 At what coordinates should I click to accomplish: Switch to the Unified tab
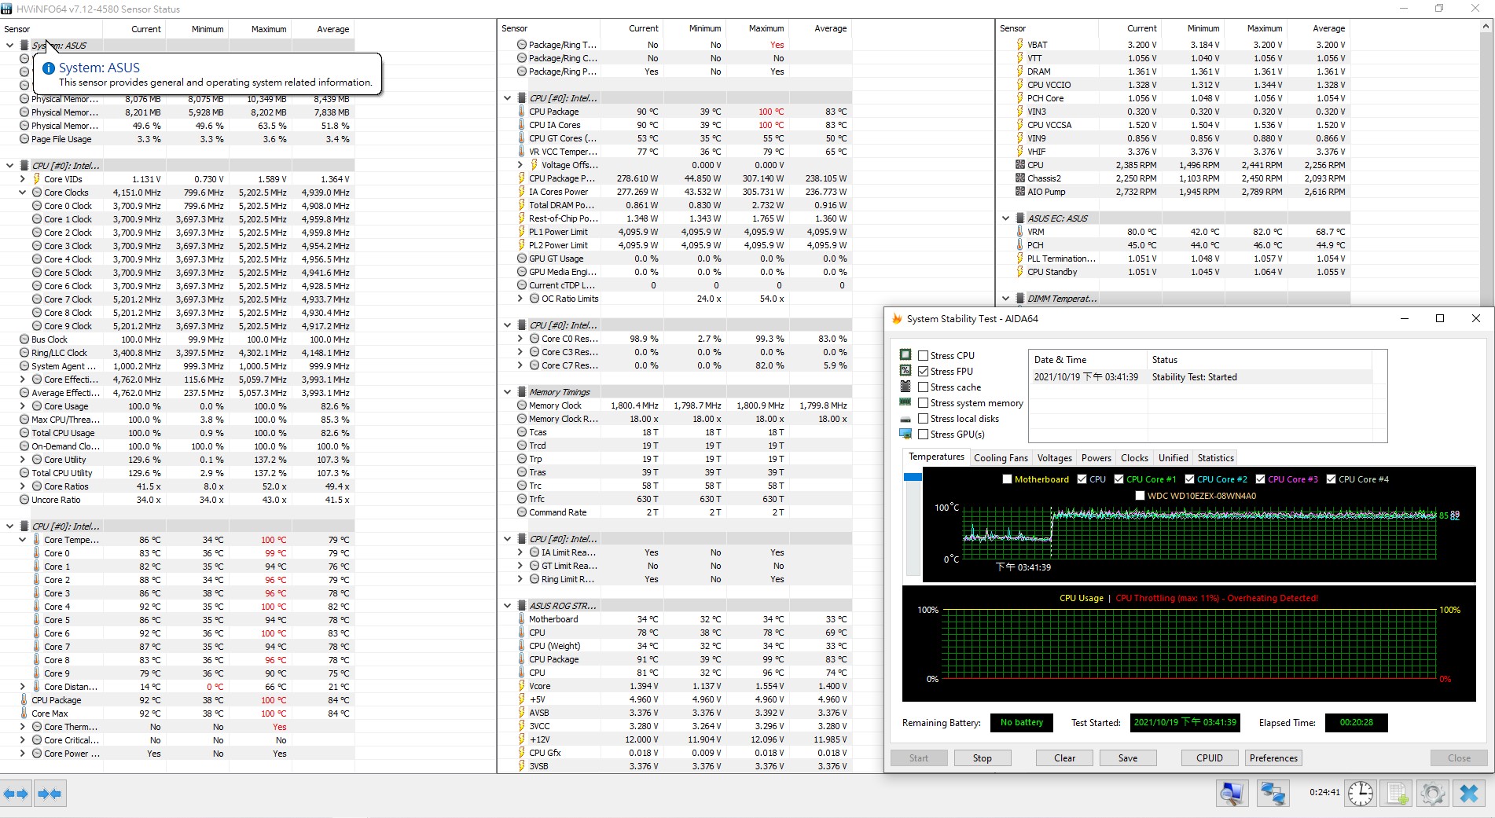click(x=1173, y=458)
